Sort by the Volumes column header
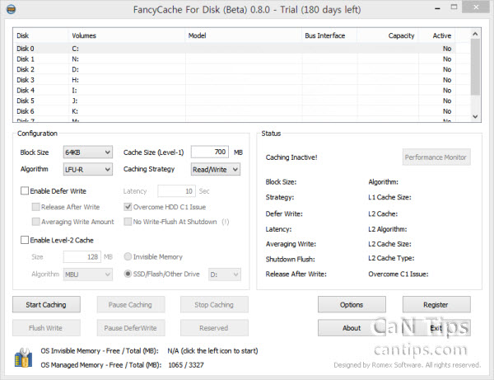 tap(126, 35)
